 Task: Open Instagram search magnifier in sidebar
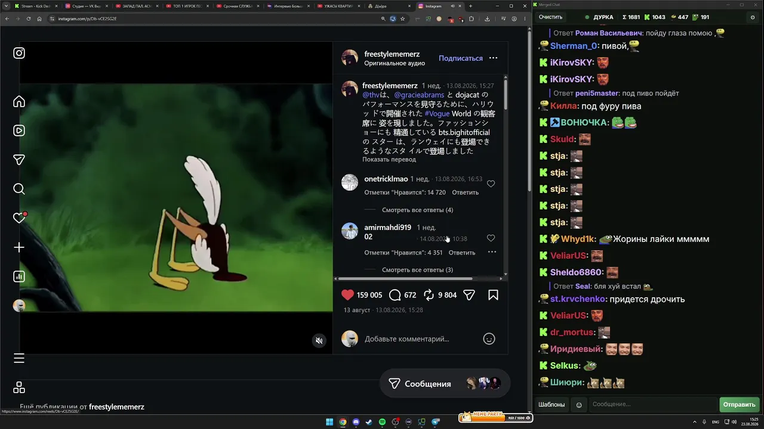coord(19,189)
